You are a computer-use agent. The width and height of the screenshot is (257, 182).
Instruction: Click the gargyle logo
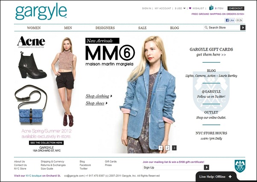click(41, 12)
